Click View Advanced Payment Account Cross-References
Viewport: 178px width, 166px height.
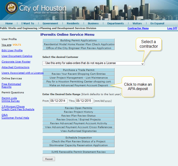point(79,127)
